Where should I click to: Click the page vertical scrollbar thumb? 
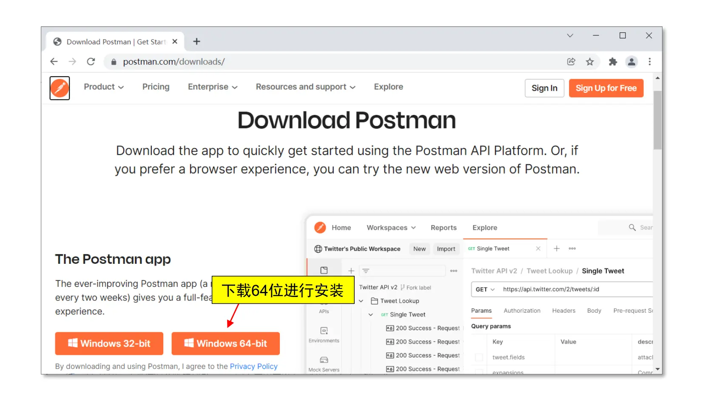[x=657, y=120]
